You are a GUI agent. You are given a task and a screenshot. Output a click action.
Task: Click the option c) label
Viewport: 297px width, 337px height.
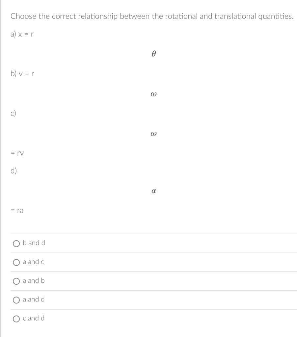[x=13, y=114]
